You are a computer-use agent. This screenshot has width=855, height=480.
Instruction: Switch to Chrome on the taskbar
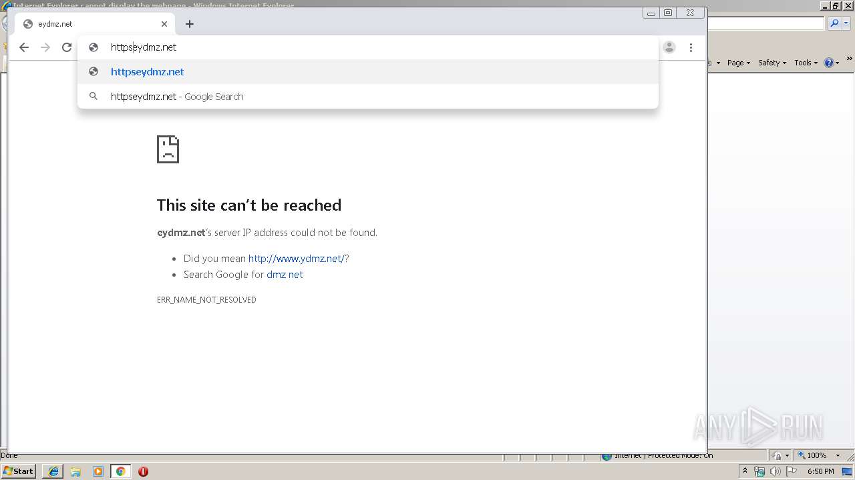121,471
